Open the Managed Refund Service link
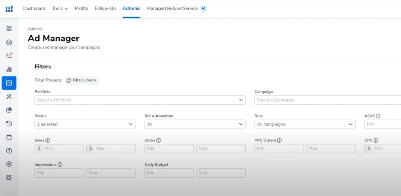 (172, 8)
